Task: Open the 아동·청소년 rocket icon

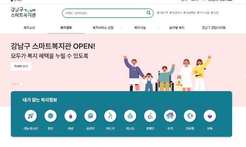Action: 31,116
